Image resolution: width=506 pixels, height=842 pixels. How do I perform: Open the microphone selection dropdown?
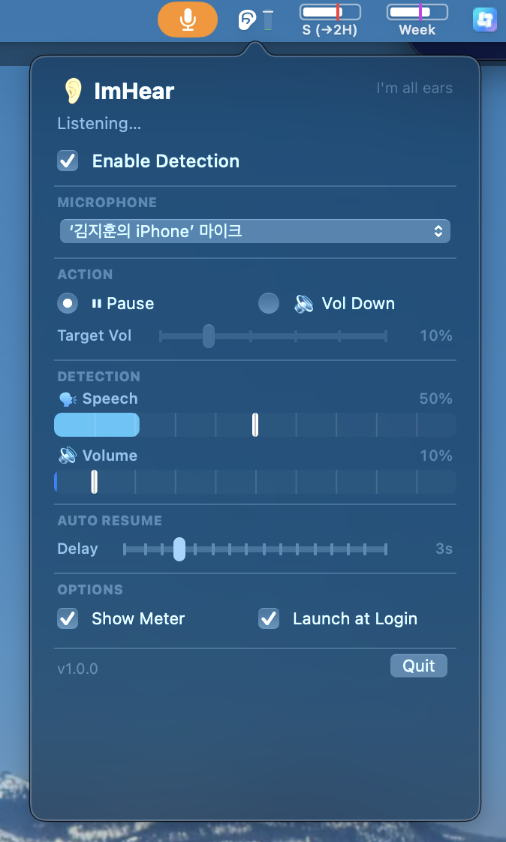[255, 231]
